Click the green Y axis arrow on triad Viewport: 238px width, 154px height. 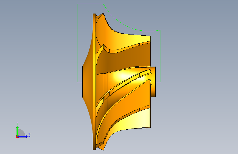point(18,131)
